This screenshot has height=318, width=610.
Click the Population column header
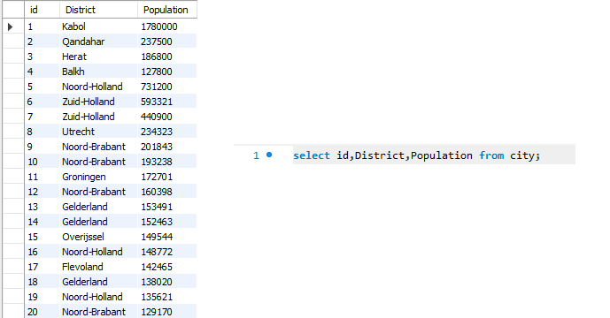(167, 10)
